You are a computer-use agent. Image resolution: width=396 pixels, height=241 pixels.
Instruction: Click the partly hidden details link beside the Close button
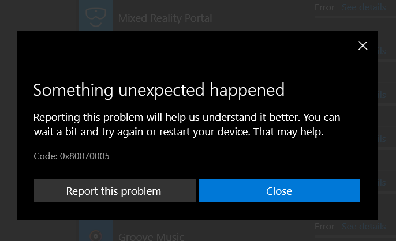tap(382, 182)
